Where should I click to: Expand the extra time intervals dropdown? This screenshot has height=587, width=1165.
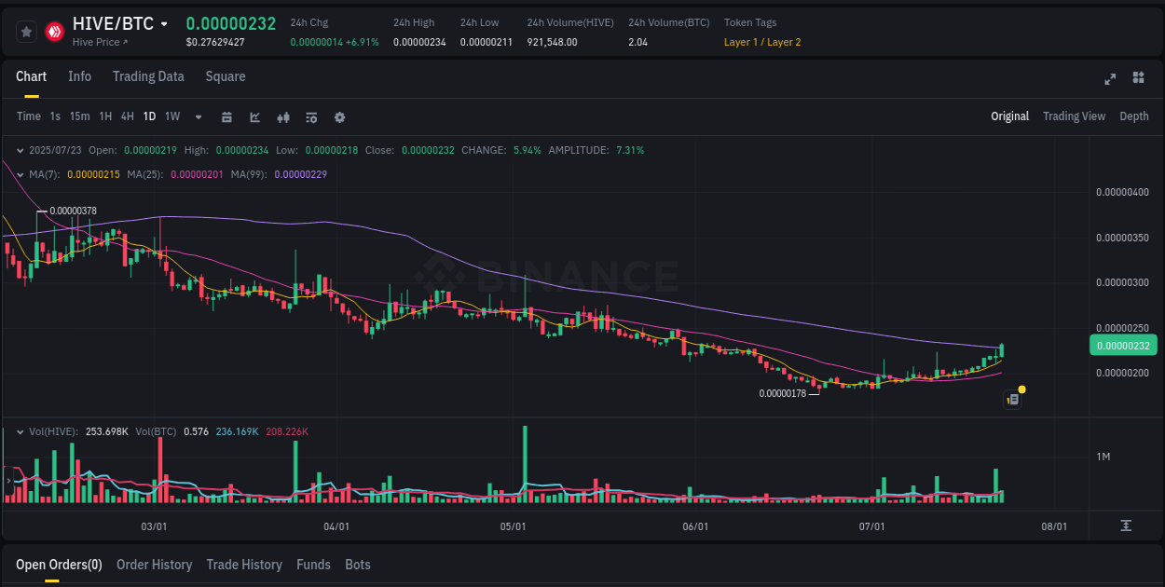pyautogui.click(x=198, y=116)
